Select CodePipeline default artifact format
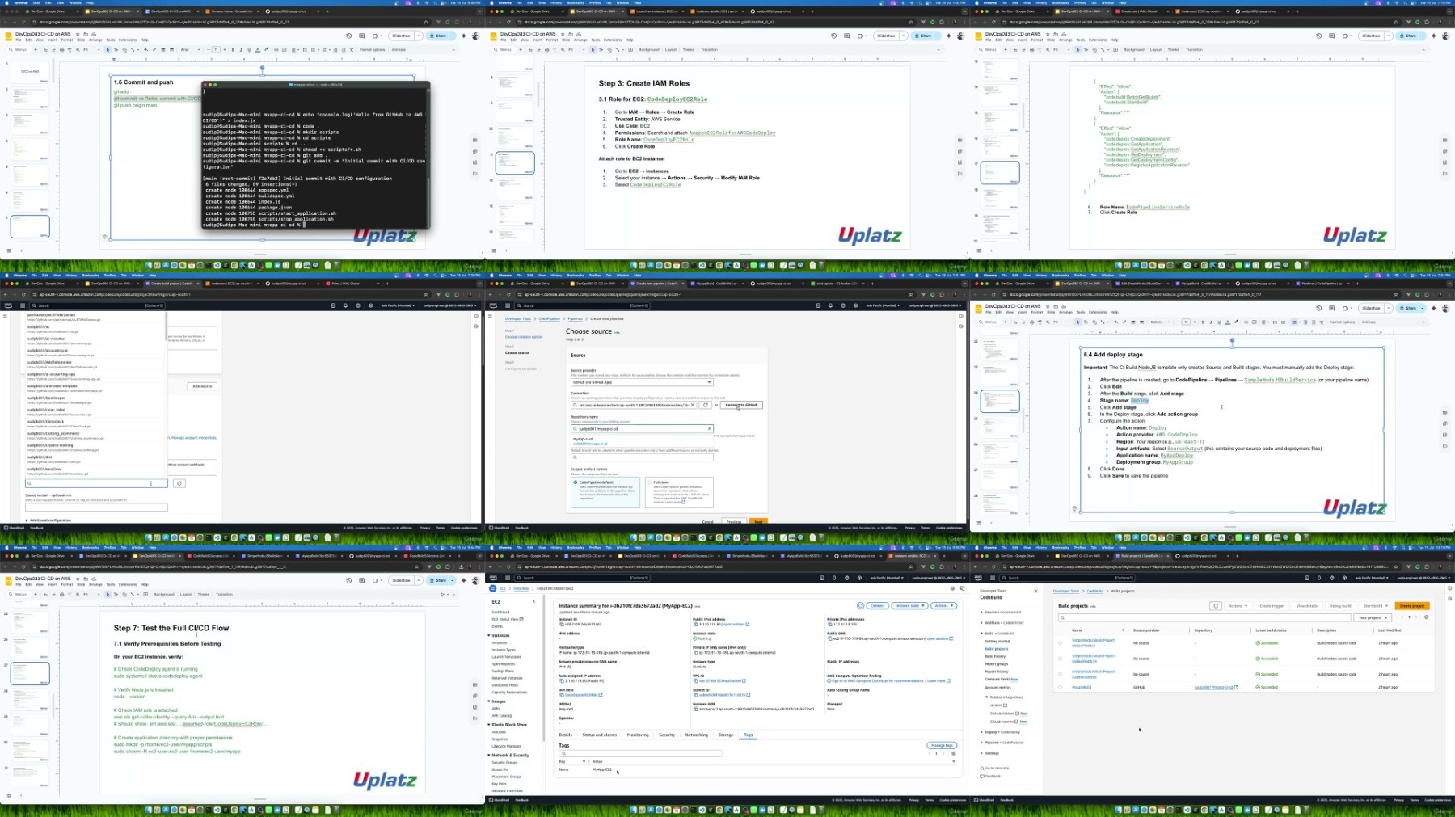This screenshot has width=1455, height=817. coord(576,482)
